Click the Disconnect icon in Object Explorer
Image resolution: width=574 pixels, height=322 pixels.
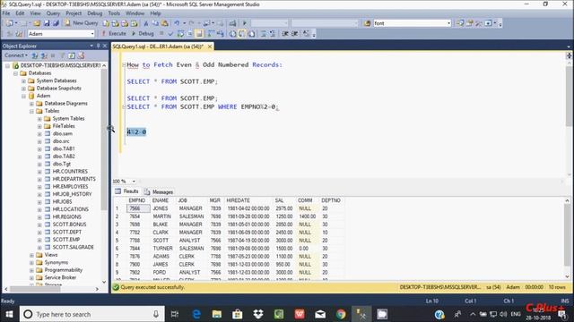click(44, 55)
